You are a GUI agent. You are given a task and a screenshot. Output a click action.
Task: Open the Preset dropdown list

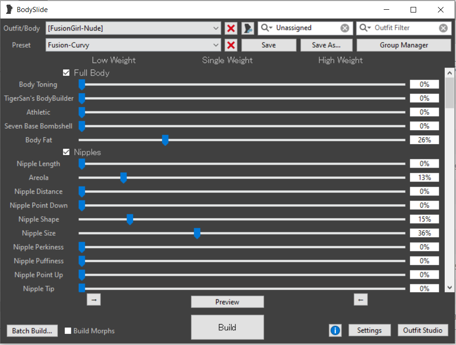[133, 45]
